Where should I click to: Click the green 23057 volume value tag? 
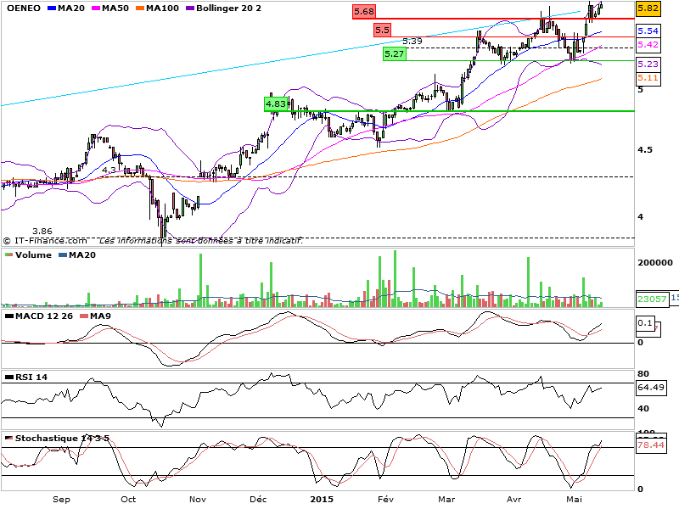[x=652, y=299]
